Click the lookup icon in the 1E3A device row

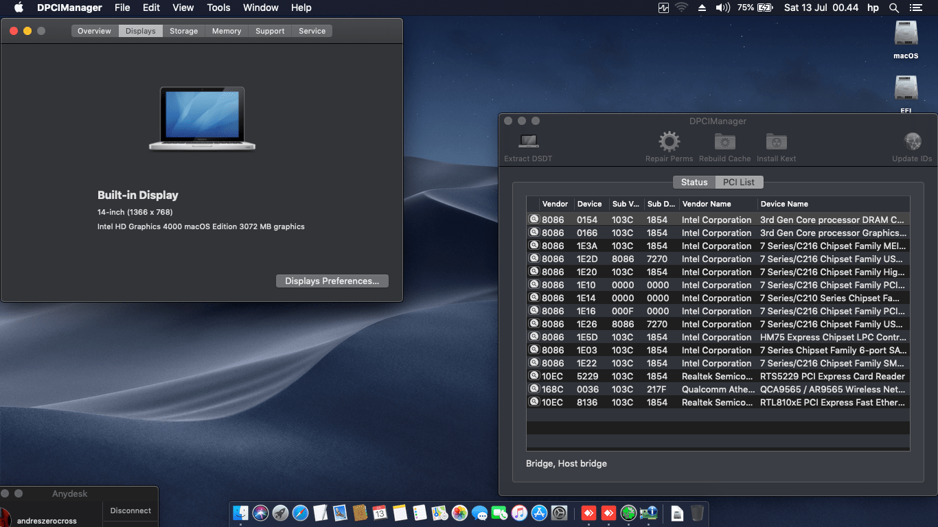pyautogui.click(x=534, y=246)
